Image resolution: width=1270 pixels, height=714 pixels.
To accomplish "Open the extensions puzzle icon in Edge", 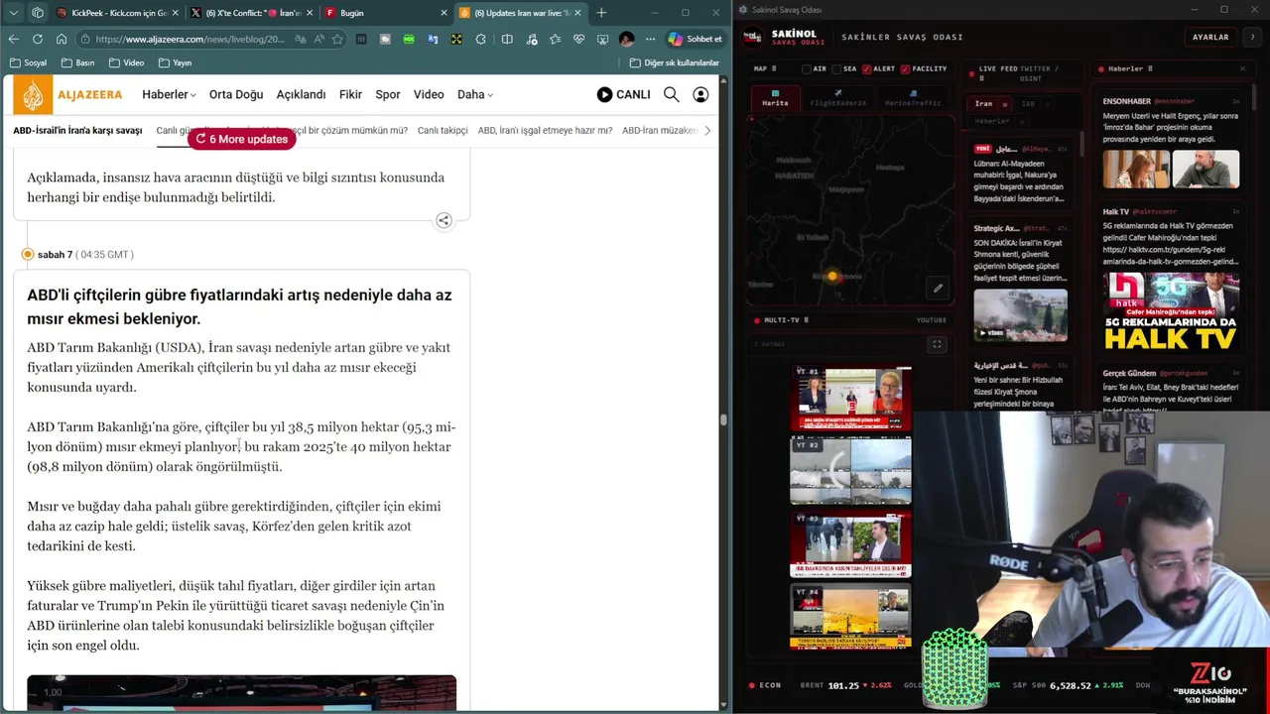I will click(480, 39).
